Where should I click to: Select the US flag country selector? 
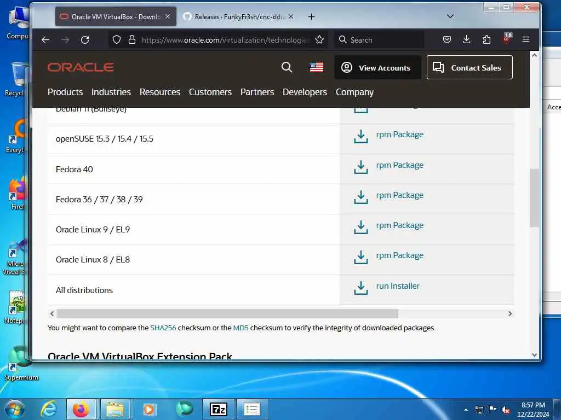(x=317, y=67)
